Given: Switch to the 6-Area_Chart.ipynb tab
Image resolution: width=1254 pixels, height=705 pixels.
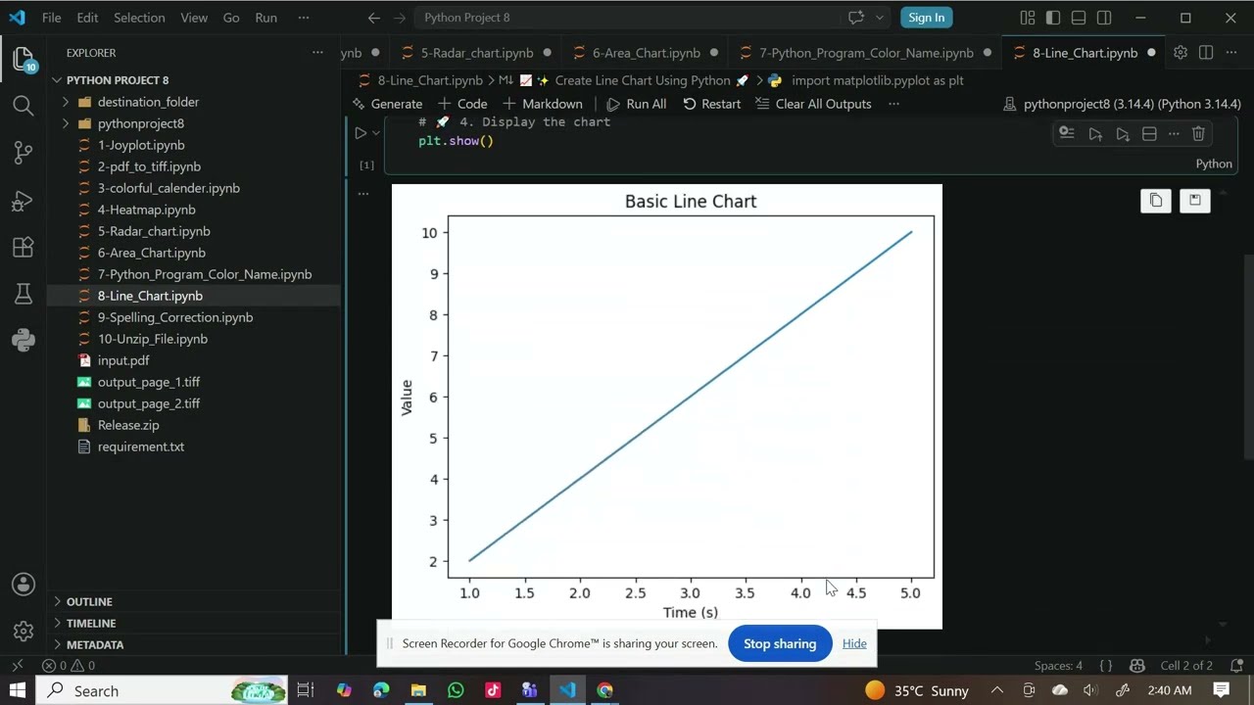Looking at the screenshot, I should click(x=646, y=53).
